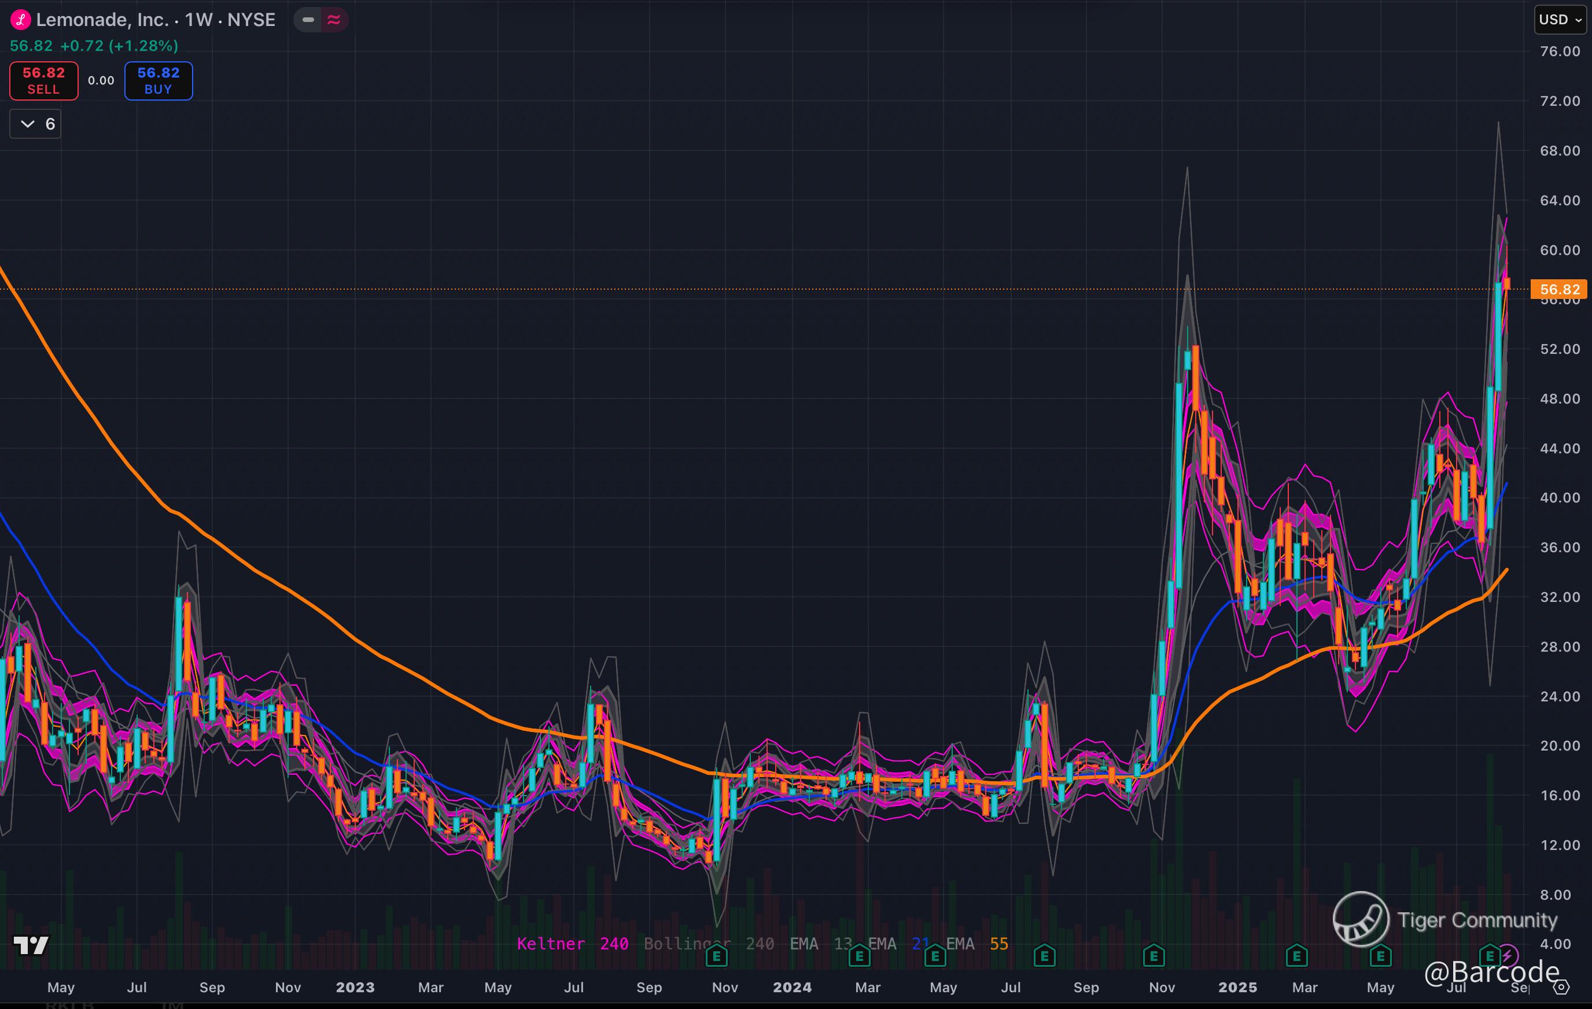Click the purple lightning bolt event icon
The image size is (1592, 1009).
pyautogui.click(x=1509, y=955)
